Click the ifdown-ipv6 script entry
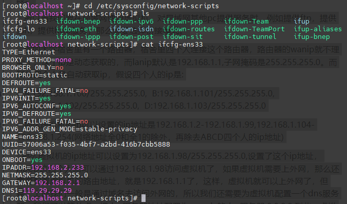This screenshot has width=347, height=204. [x=131, y=22]
